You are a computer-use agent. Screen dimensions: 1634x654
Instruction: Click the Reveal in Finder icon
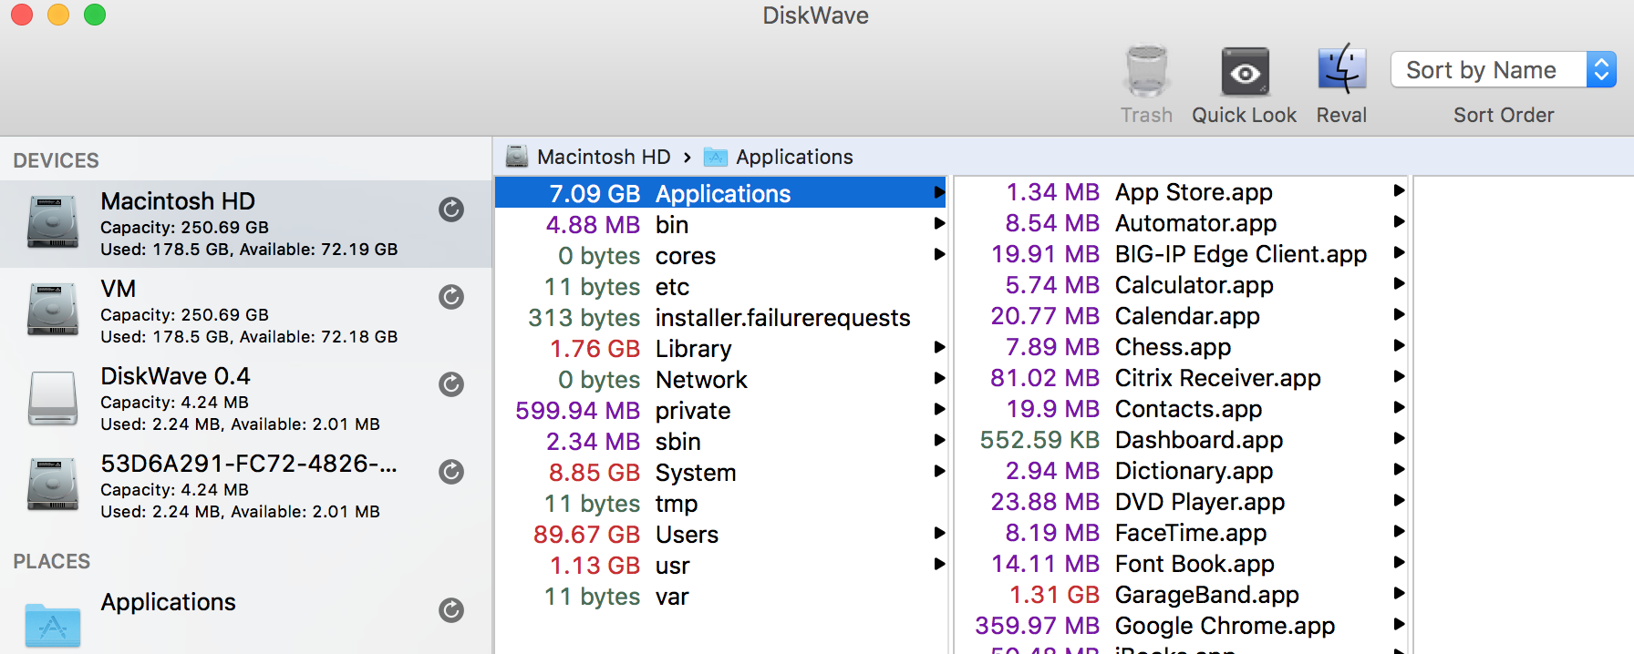(x=1341, y=69)
